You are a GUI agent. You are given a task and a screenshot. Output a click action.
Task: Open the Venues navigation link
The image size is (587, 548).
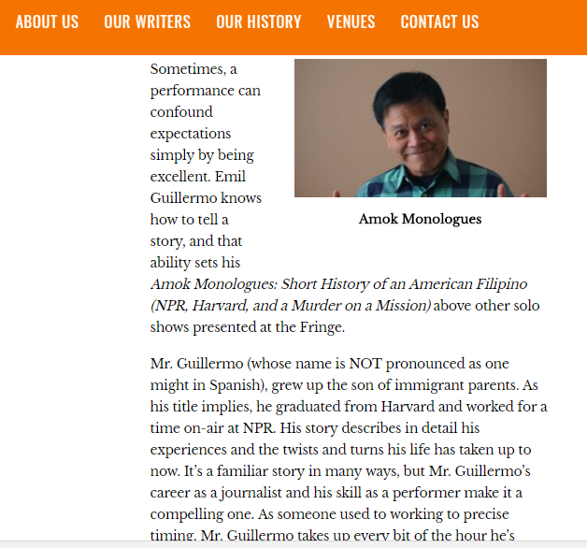click(351, 22)
